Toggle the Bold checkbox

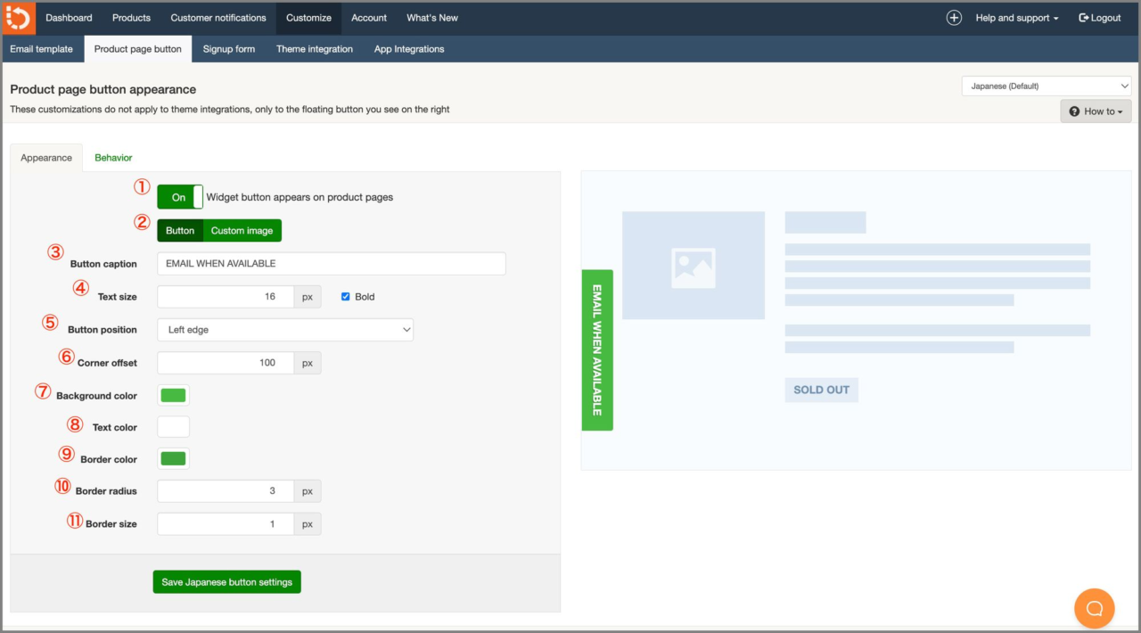coord(346,297)
